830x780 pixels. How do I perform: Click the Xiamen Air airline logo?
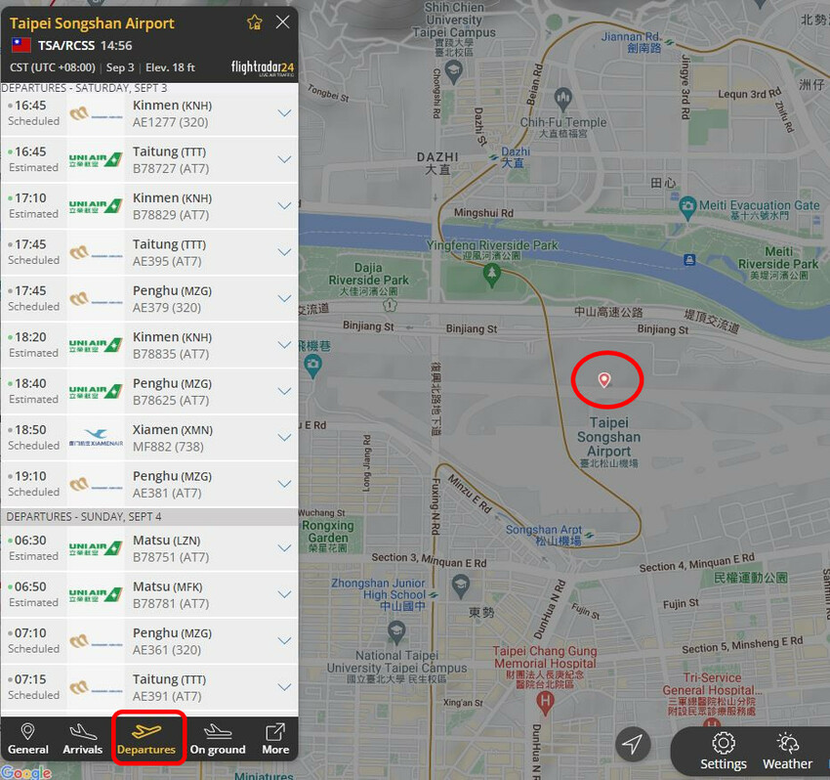pos(96,438)
